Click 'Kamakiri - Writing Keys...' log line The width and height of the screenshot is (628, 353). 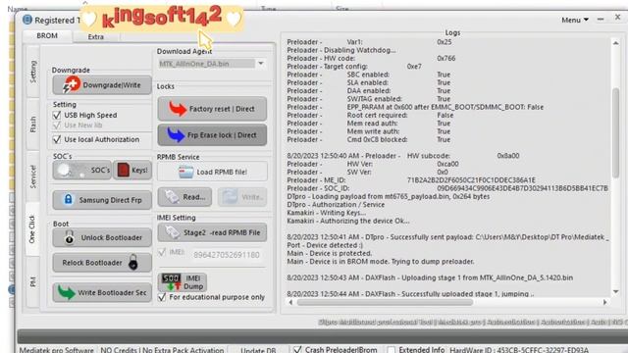click(x=326, y=213)
